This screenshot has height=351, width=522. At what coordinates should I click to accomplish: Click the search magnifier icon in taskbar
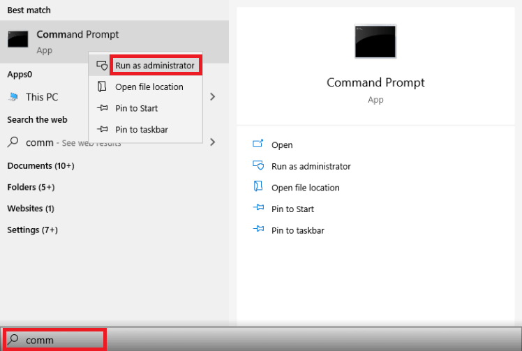(13, 339)
